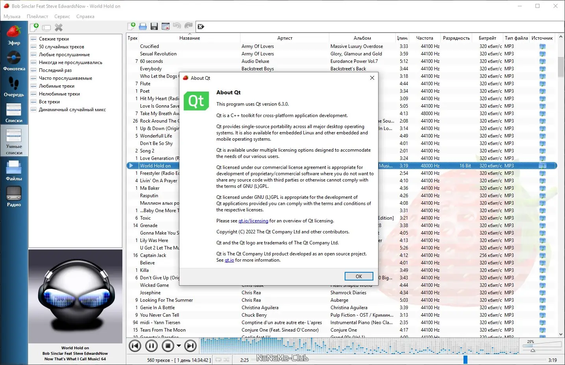Open the qt.io link in the last paragraph
565x365 pixels.
click(229, 260)
